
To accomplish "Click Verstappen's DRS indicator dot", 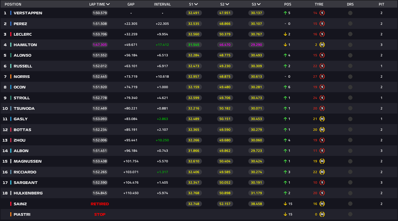I will coord(350,13).
